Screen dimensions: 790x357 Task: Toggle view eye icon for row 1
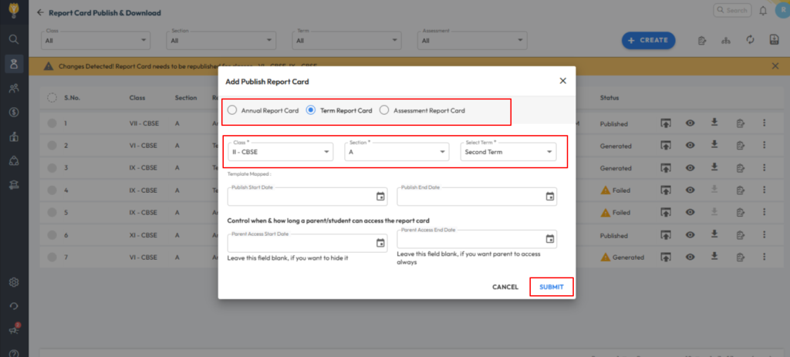[690, 123]
